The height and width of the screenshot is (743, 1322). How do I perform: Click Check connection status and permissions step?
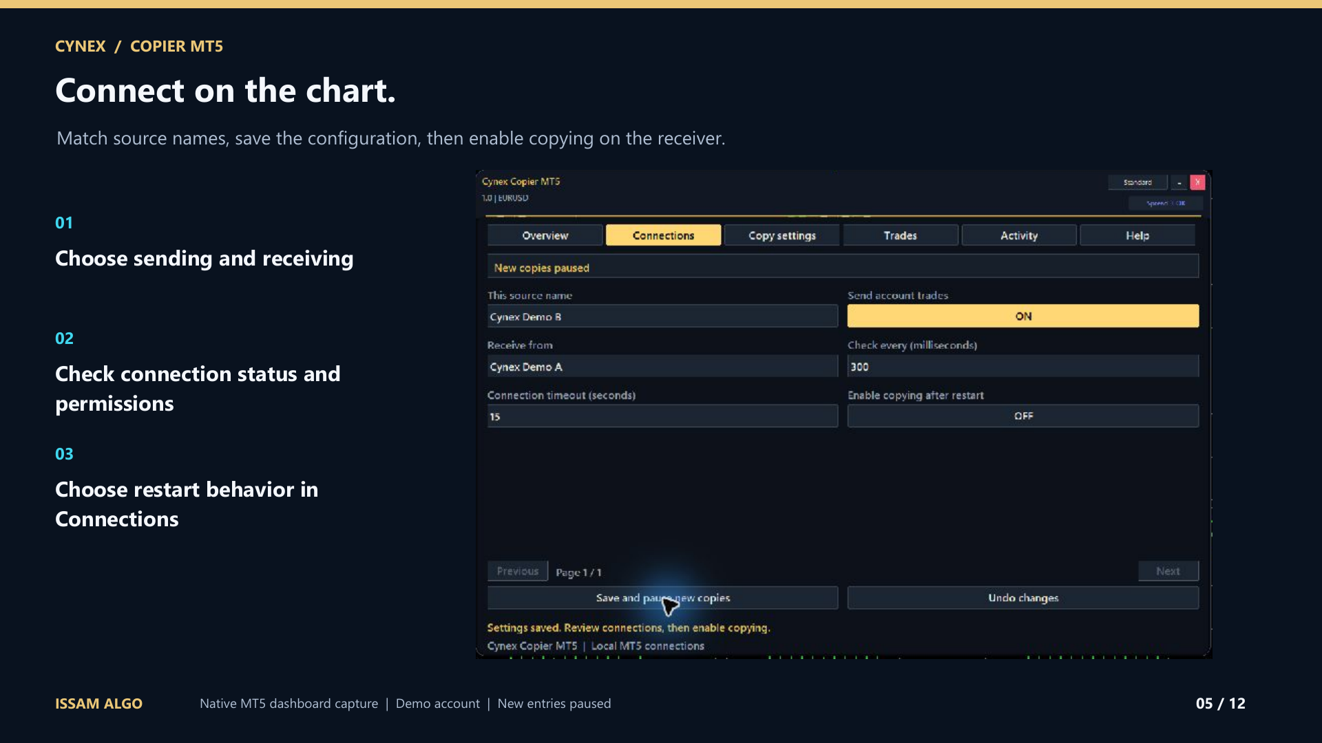pyautogui.click(x=198, y=389)
